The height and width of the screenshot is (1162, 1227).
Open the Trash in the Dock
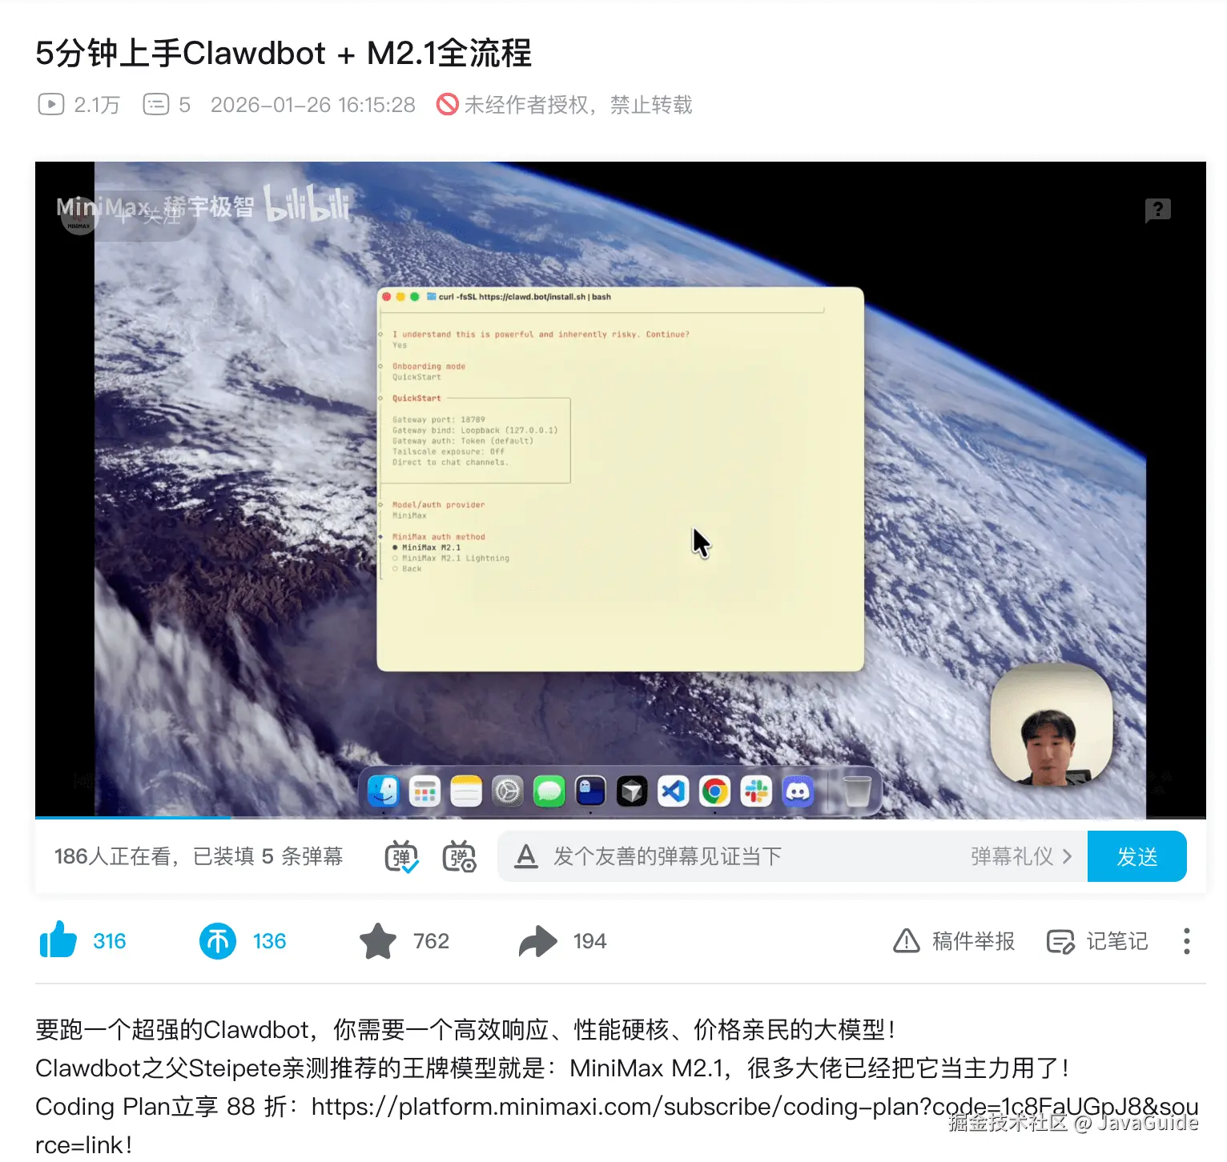(x=857, y=792)
